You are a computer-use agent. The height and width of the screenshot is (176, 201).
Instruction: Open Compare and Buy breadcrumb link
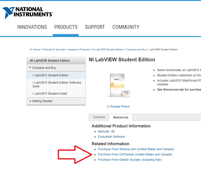pyautogui.click(x=136, y=50)
